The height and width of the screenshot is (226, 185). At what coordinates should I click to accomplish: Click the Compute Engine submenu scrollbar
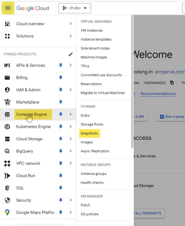point(132,82)
